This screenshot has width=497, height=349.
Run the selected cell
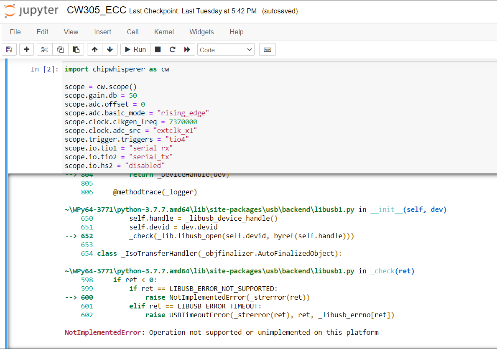[135, 49]
